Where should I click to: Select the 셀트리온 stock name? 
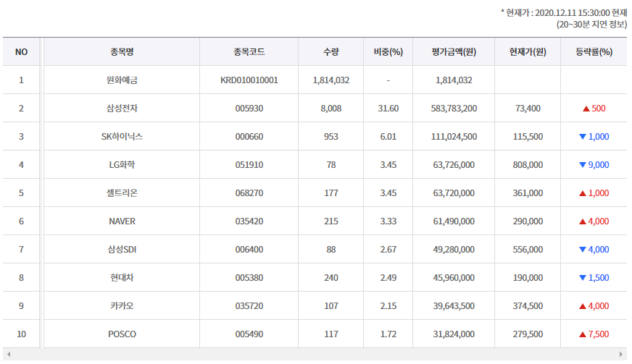(x=122, y=193)
